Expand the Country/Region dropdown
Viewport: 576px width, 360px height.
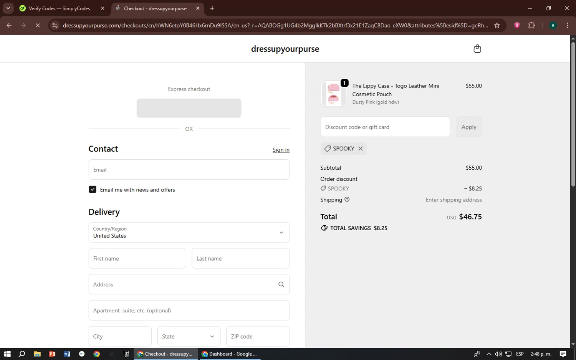pos(189,232)
